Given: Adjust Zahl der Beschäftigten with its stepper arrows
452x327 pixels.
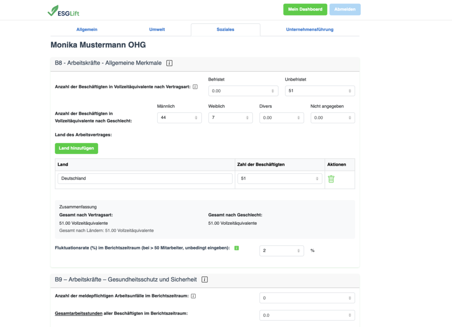Looking at the screenshot, I should [317, 178].
